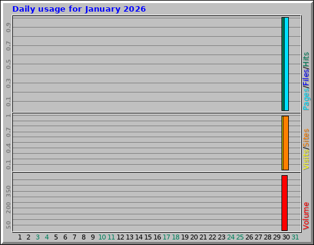
Task: Click the 0.3 value on the top axis
Action: (9, 83)
